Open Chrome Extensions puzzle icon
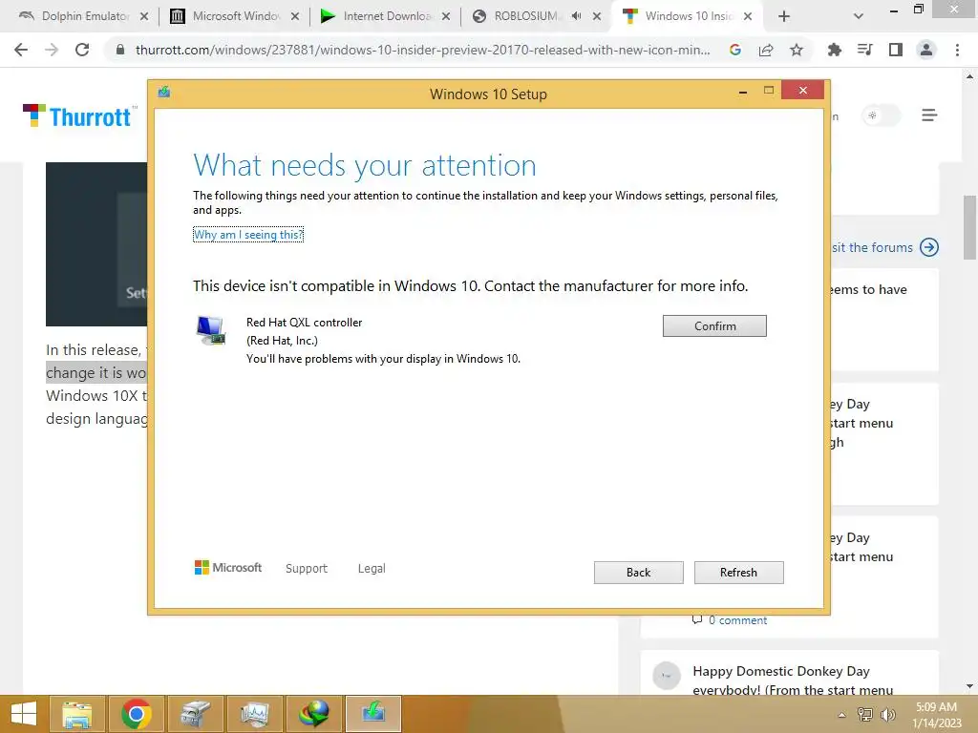 coord(835,50)
